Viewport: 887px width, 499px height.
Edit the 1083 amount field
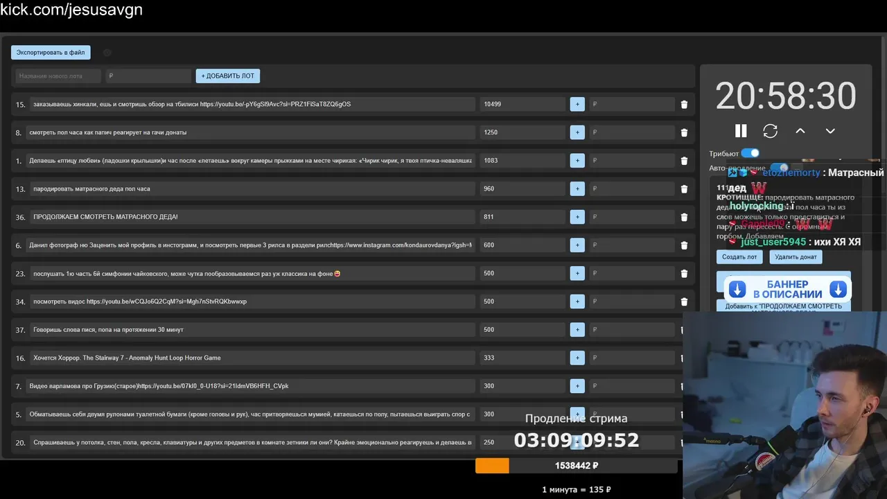522,160
